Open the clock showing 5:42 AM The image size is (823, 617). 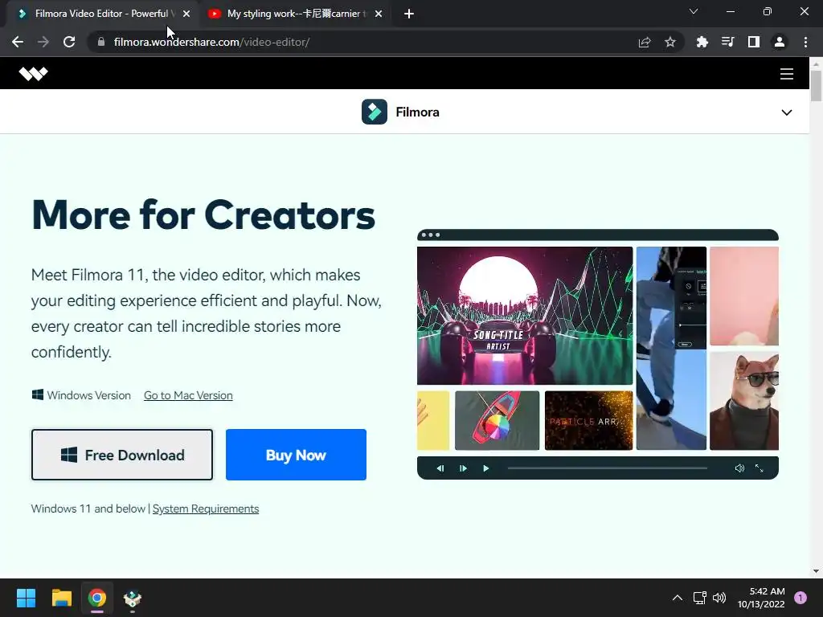(761, 598)
